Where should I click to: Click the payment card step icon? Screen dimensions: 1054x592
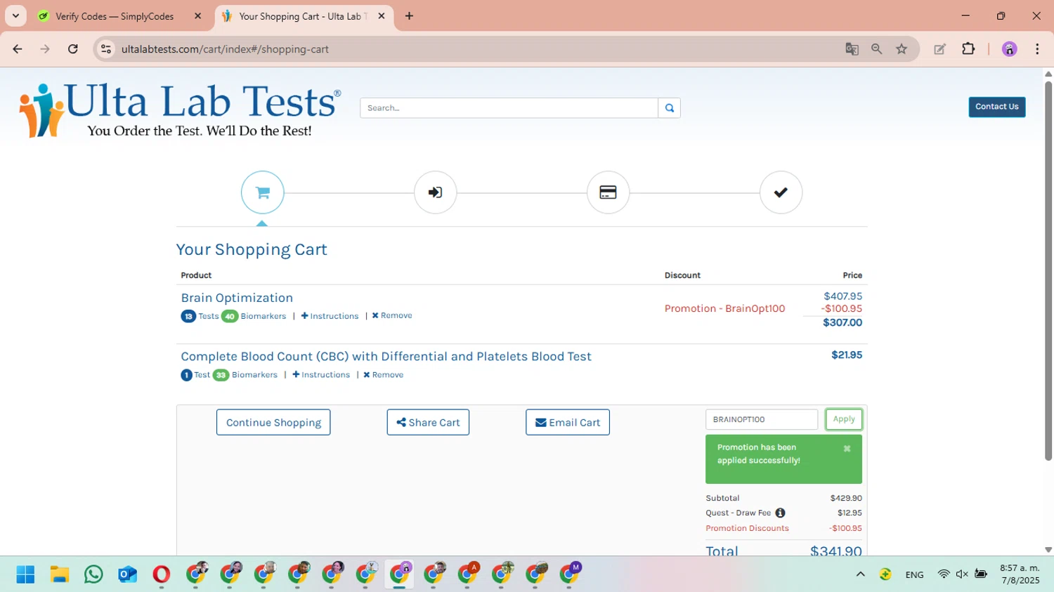tap(608, 192)
